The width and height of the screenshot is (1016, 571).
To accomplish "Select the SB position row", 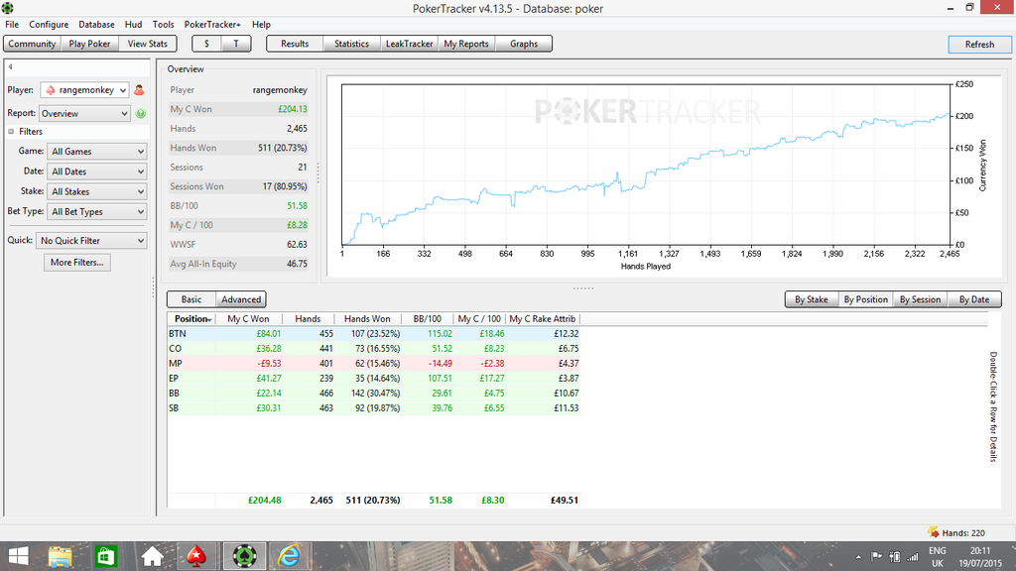I will [373, 408].
